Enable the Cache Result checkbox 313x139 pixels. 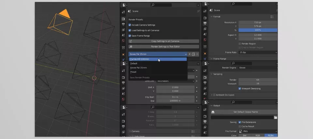(240, 126)
